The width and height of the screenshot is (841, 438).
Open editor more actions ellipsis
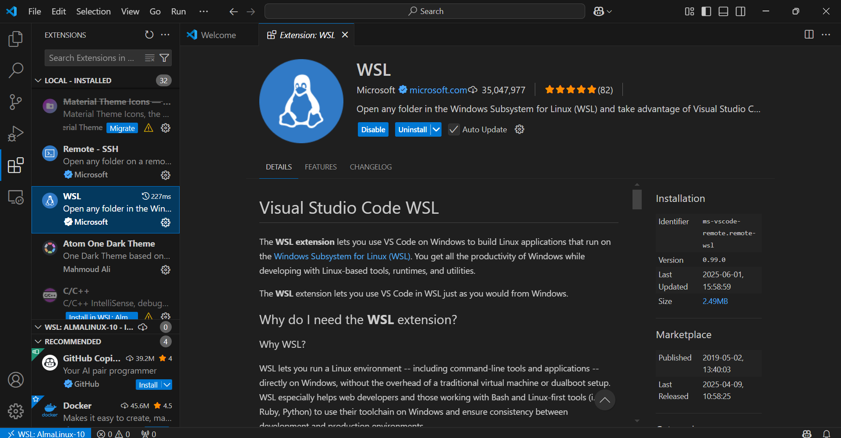click(826, 35)
